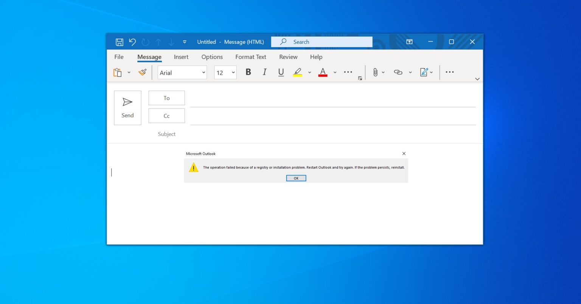Open the File tab
The width and height of the screenshot is (581, 304).
119,57
